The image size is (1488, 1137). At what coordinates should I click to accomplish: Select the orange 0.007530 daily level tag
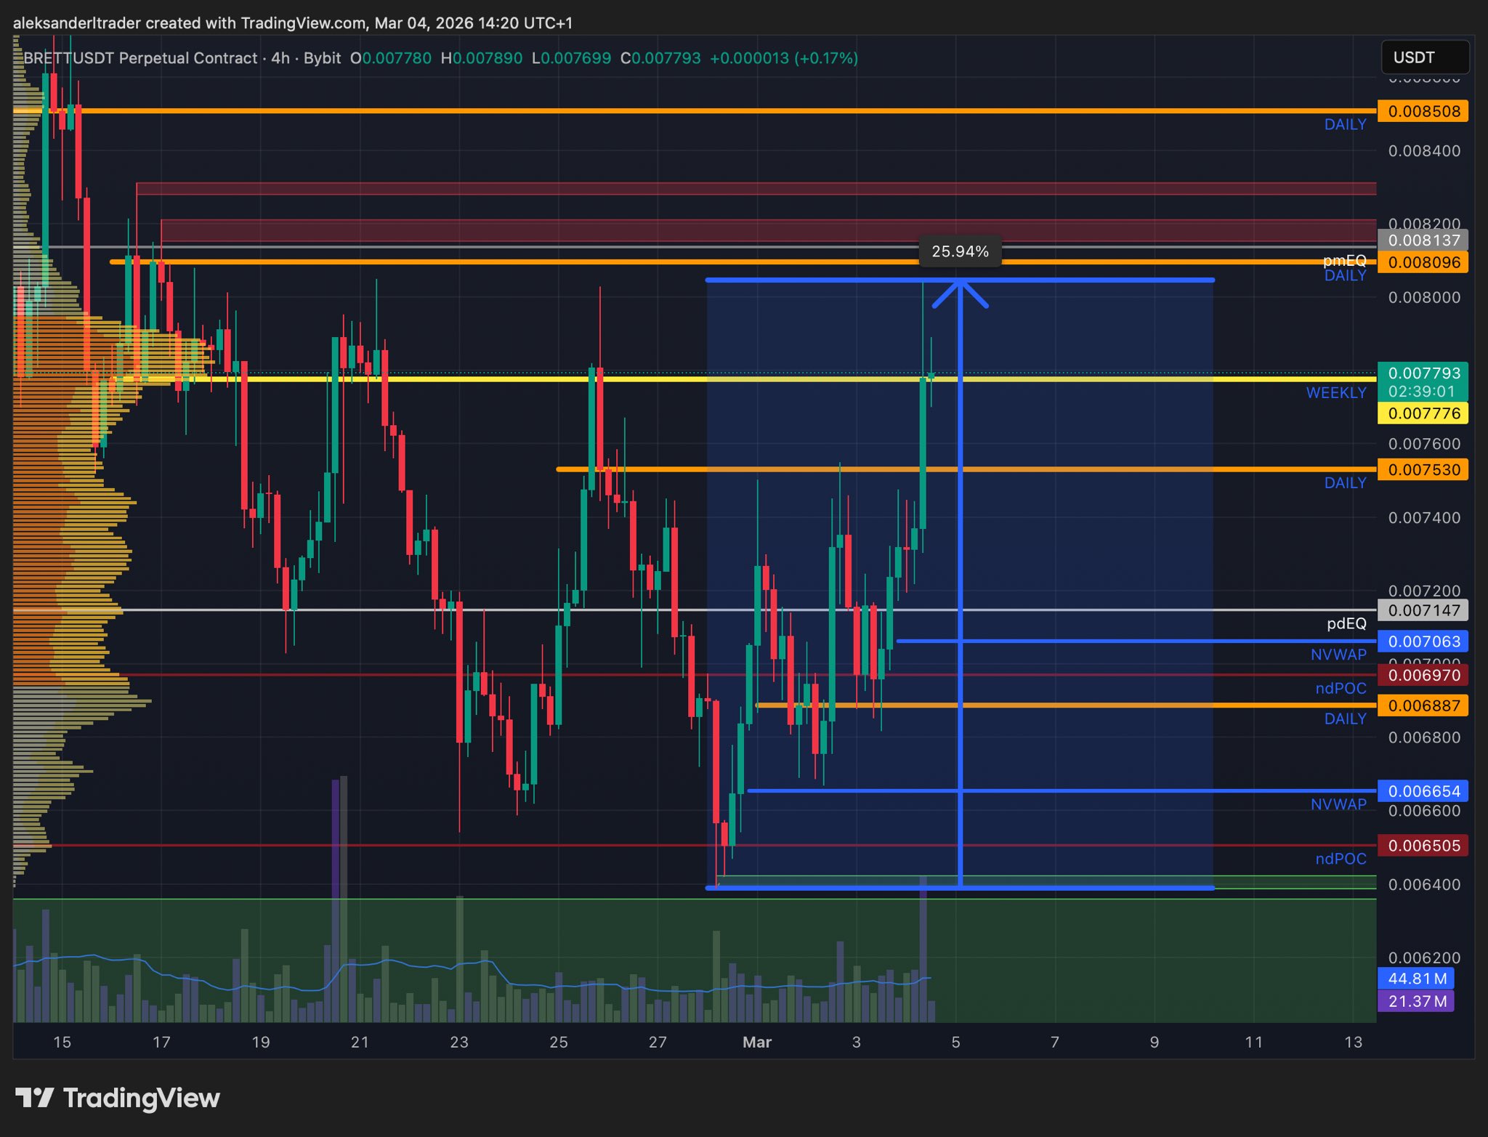[1423, 469]
